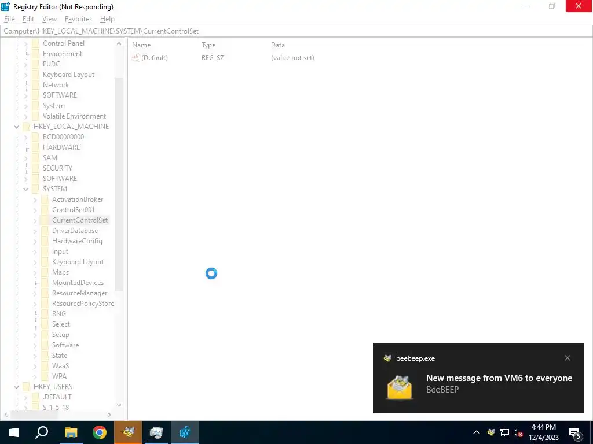The height and width of the screenshot is (444, 593).
Task: Expand the Control Panel key
Action: 25,43
